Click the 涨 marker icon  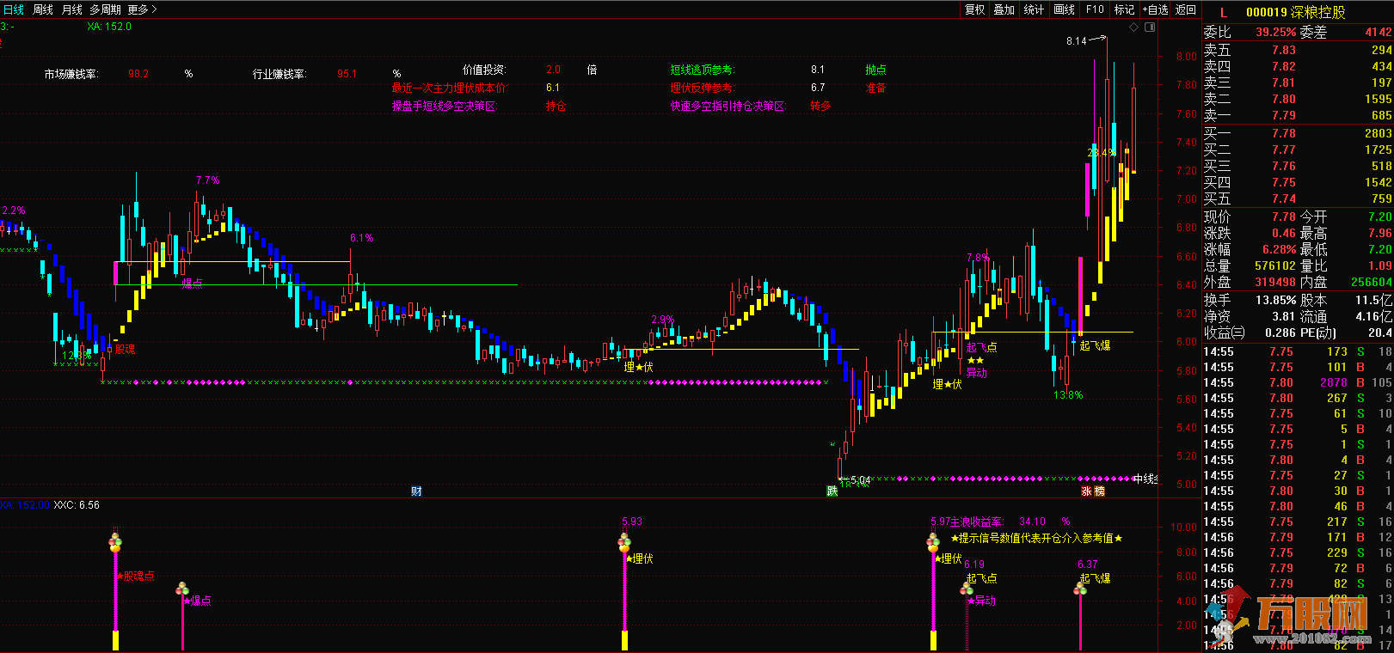click(x=1087, y=491)
